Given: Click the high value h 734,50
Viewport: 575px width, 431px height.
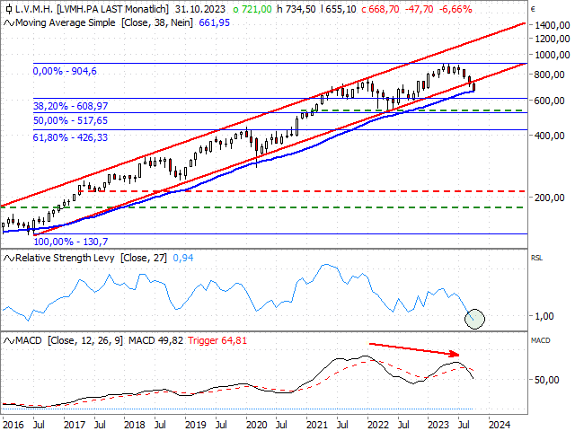Looking at the screenshot, I should pyautogui.click(x=296, y=9).
